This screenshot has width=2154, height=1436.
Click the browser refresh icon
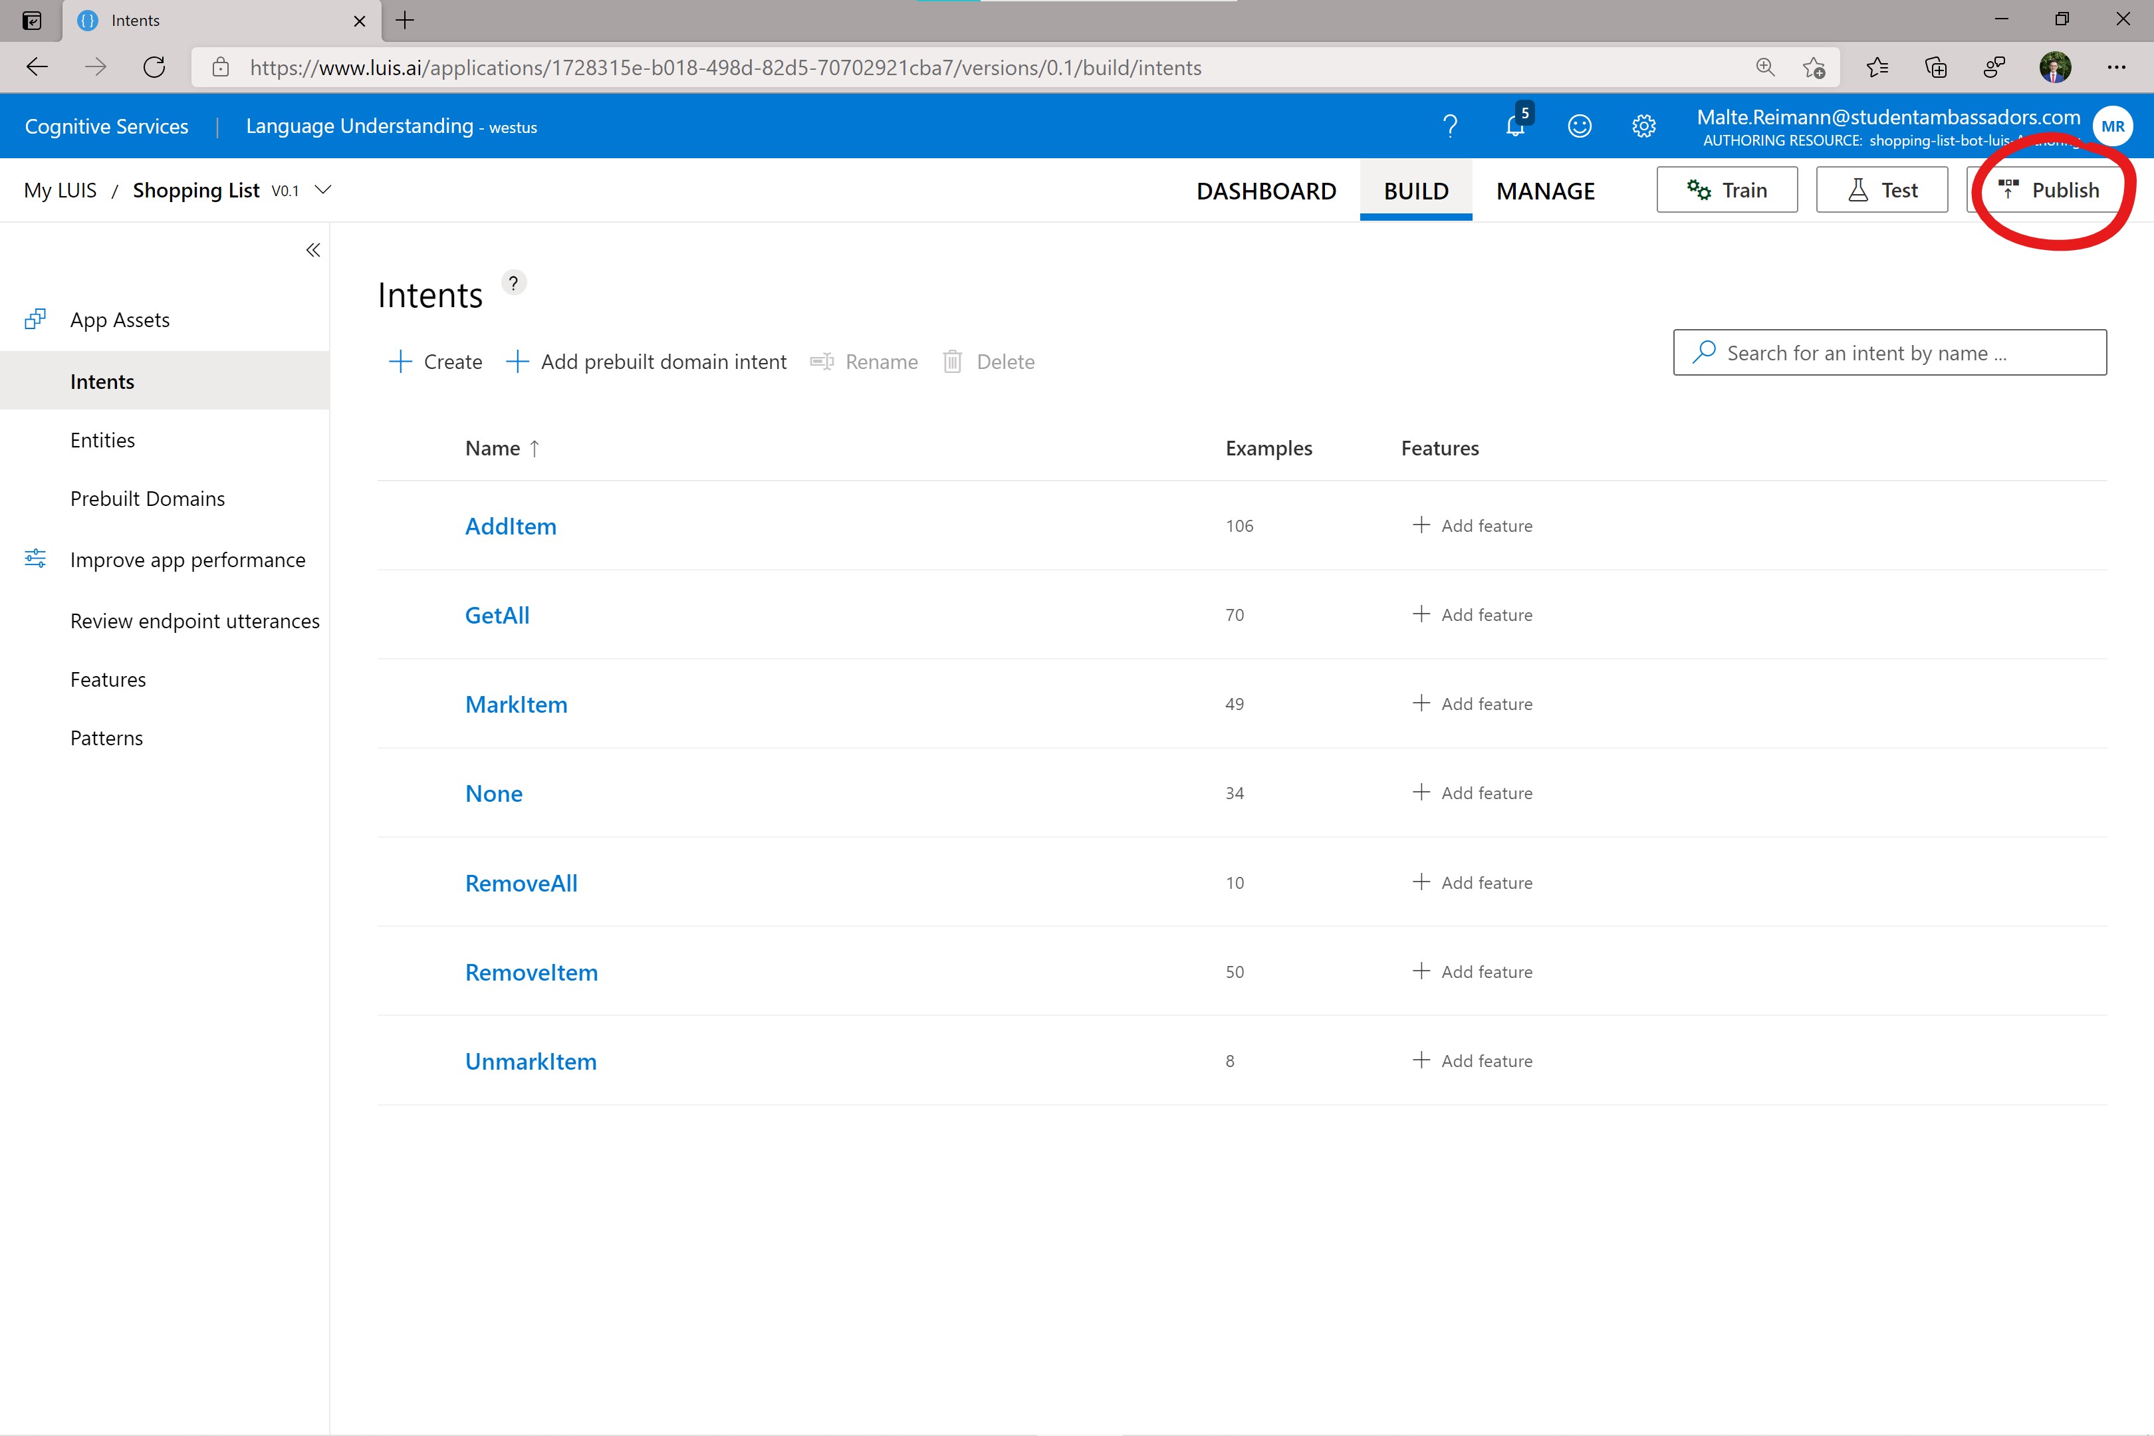154,67
